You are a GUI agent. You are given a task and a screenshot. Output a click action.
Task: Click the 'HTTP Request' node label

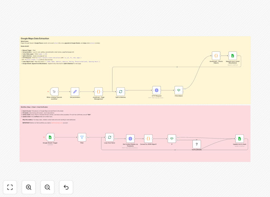[156, 96]
